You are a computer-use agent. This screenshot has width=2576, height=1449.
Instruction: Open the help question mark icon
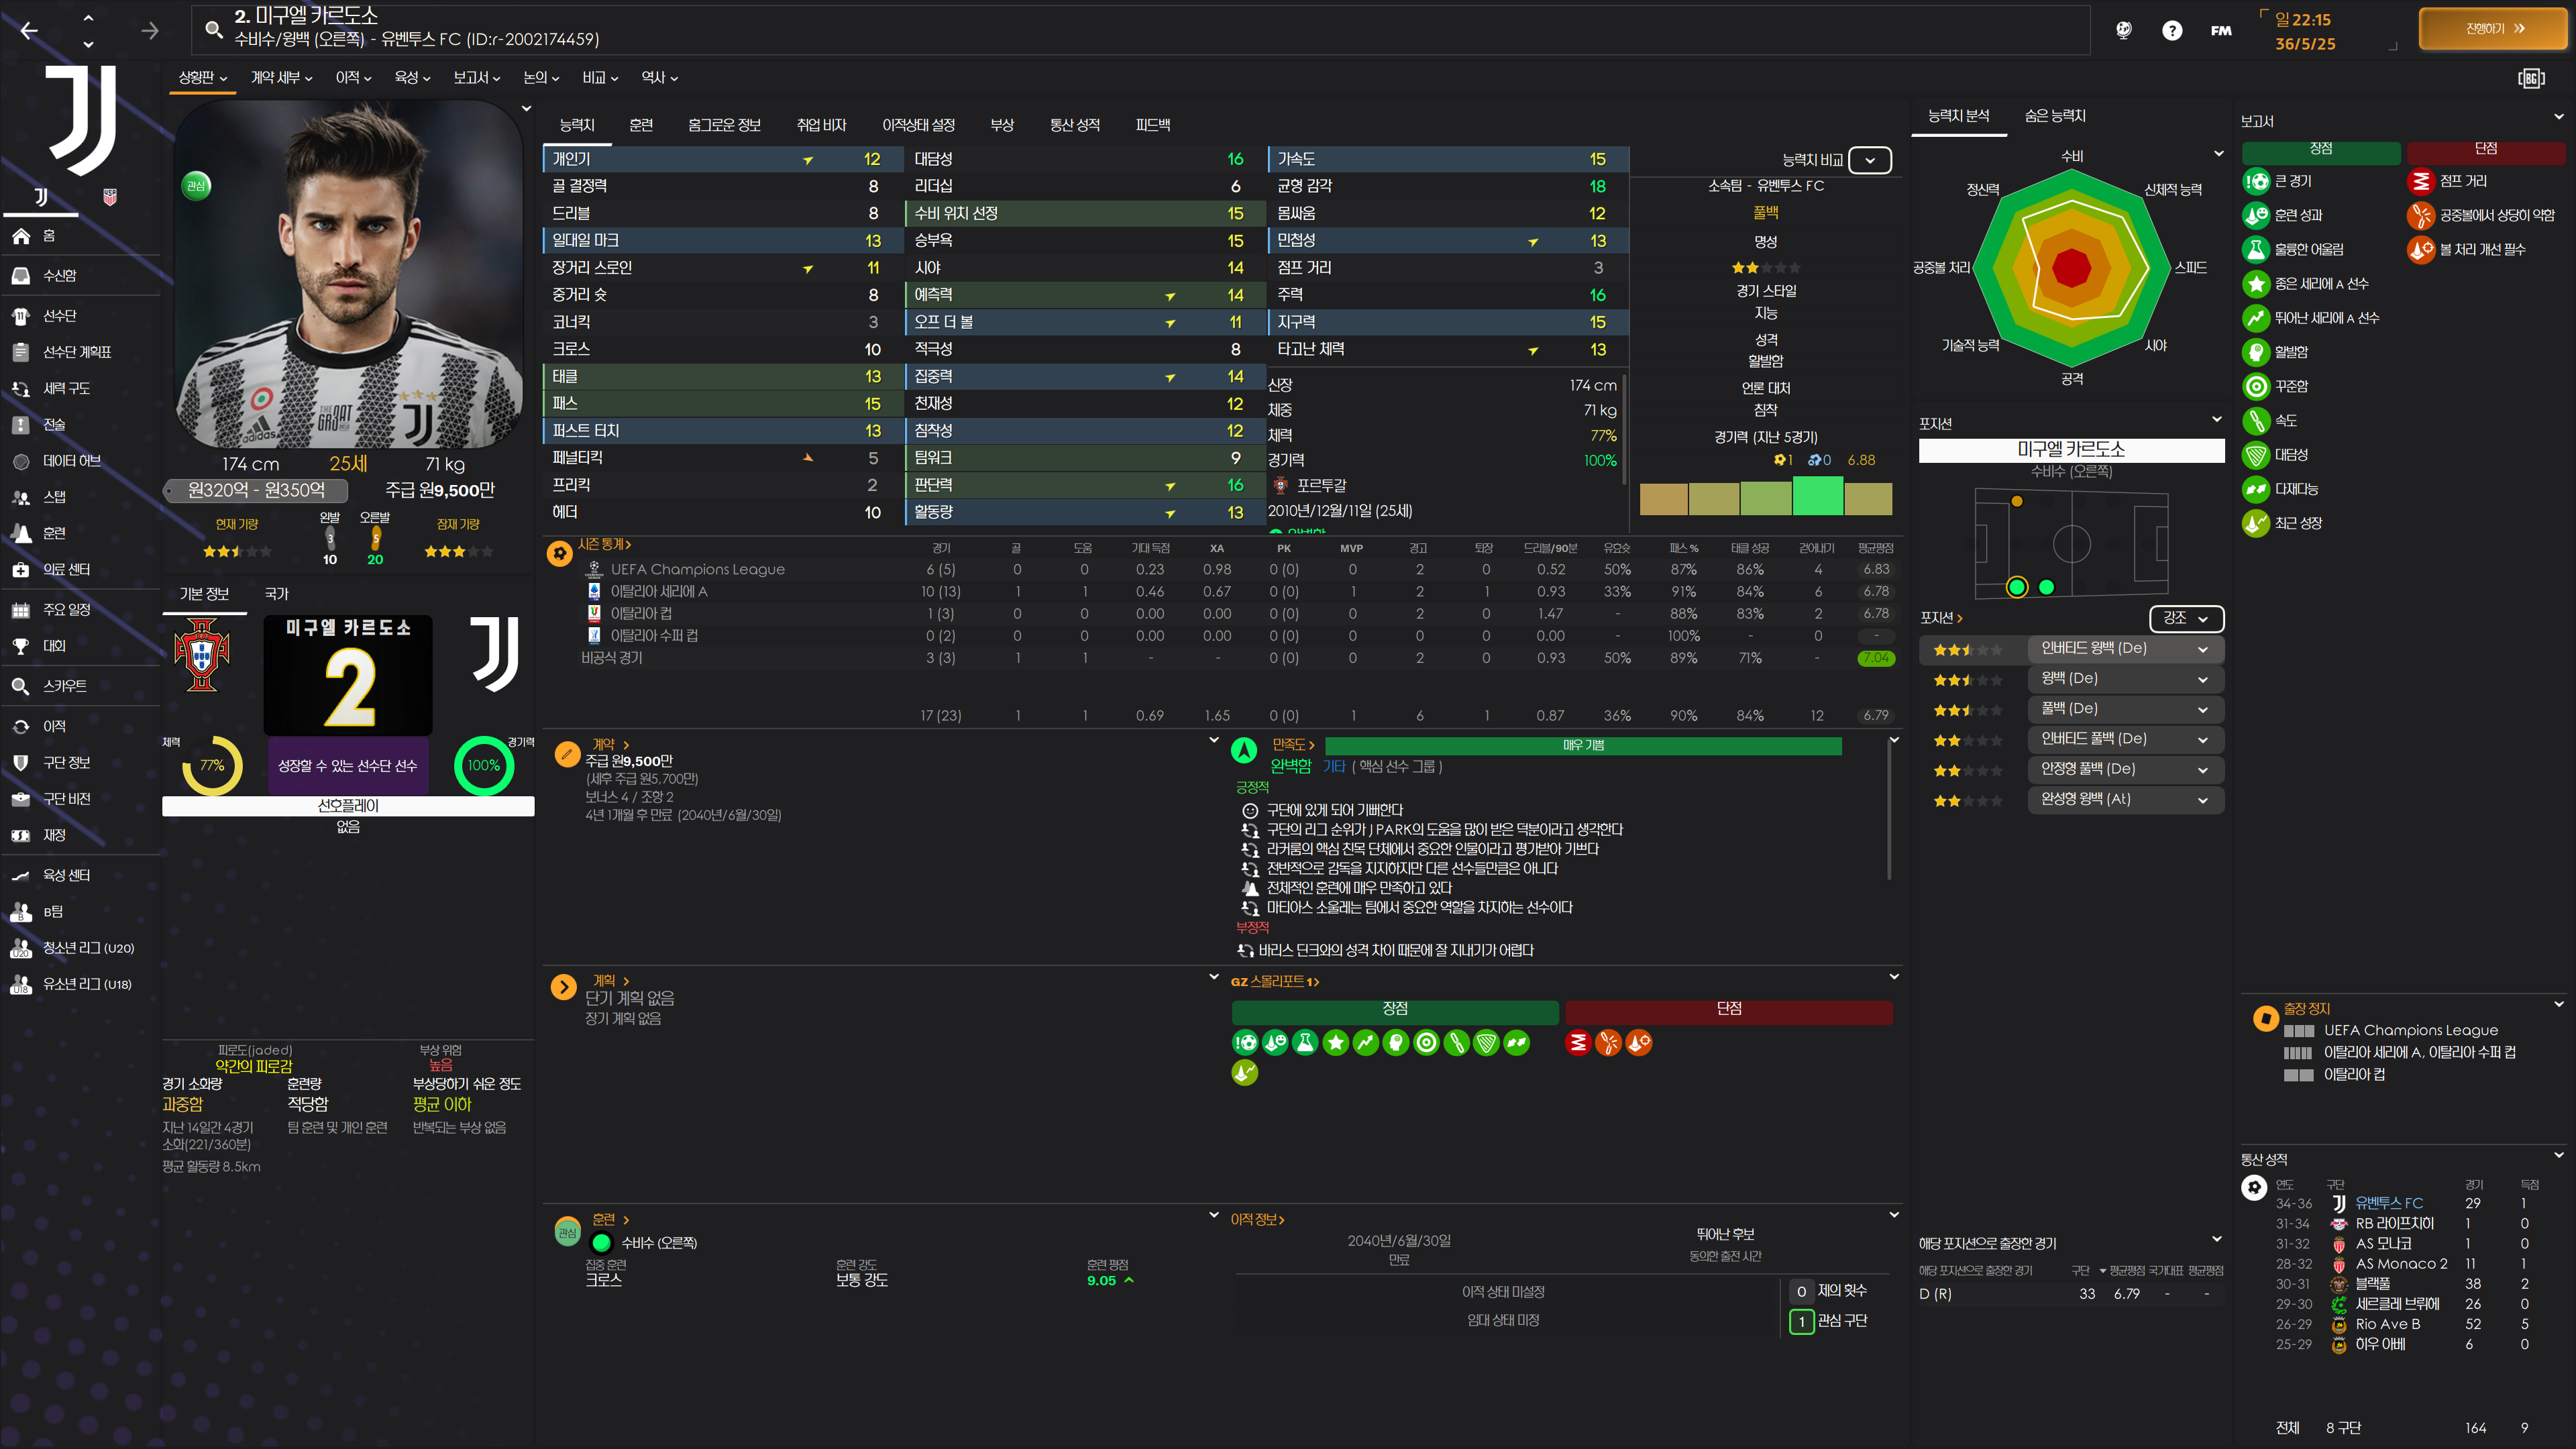click(x=2171, y=31)
